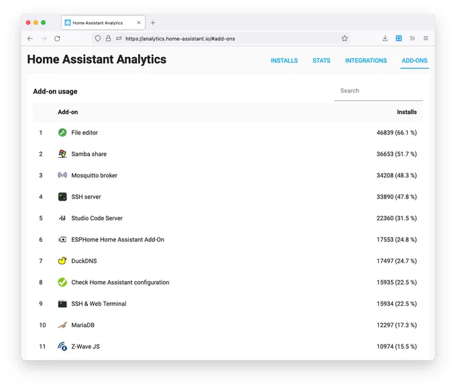Open a new browser tab
This screenshot has height=388, width=456.
[x=153, y=23]
